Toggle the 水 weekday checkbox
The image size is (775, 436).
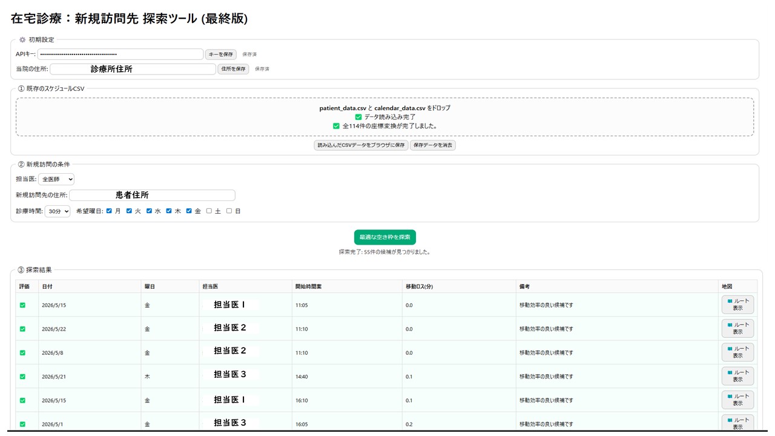(x=149, y=211)
